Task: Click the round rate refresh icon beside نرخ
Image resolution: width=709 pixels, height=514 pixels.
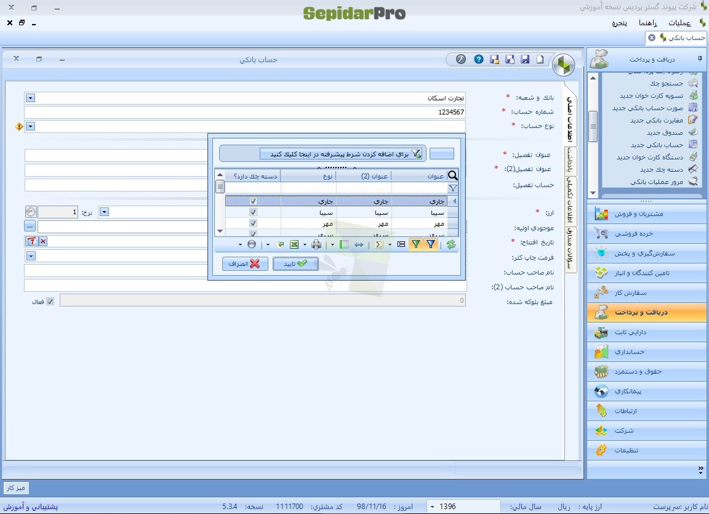Action: pyautogui.click(x=31, y=212)
